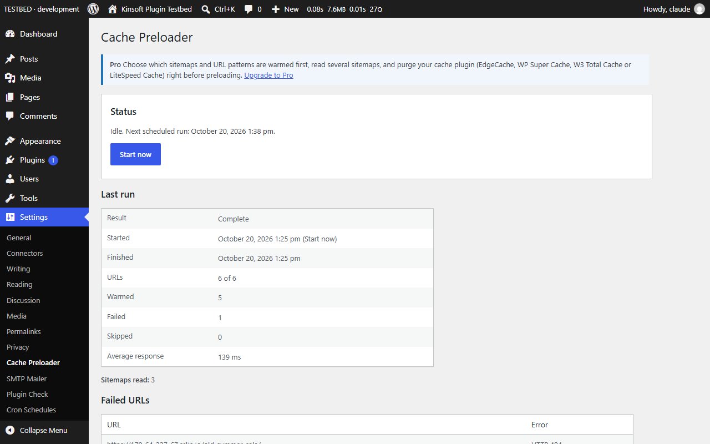Open Permalinks settings
The image size is (710, 444).
click(x=24, y=331)
